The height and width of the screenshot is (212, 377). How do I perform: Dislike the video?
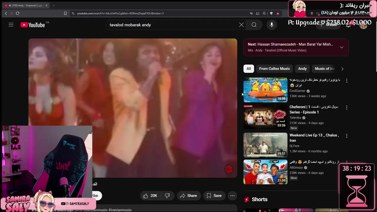[x=167, y=196]
